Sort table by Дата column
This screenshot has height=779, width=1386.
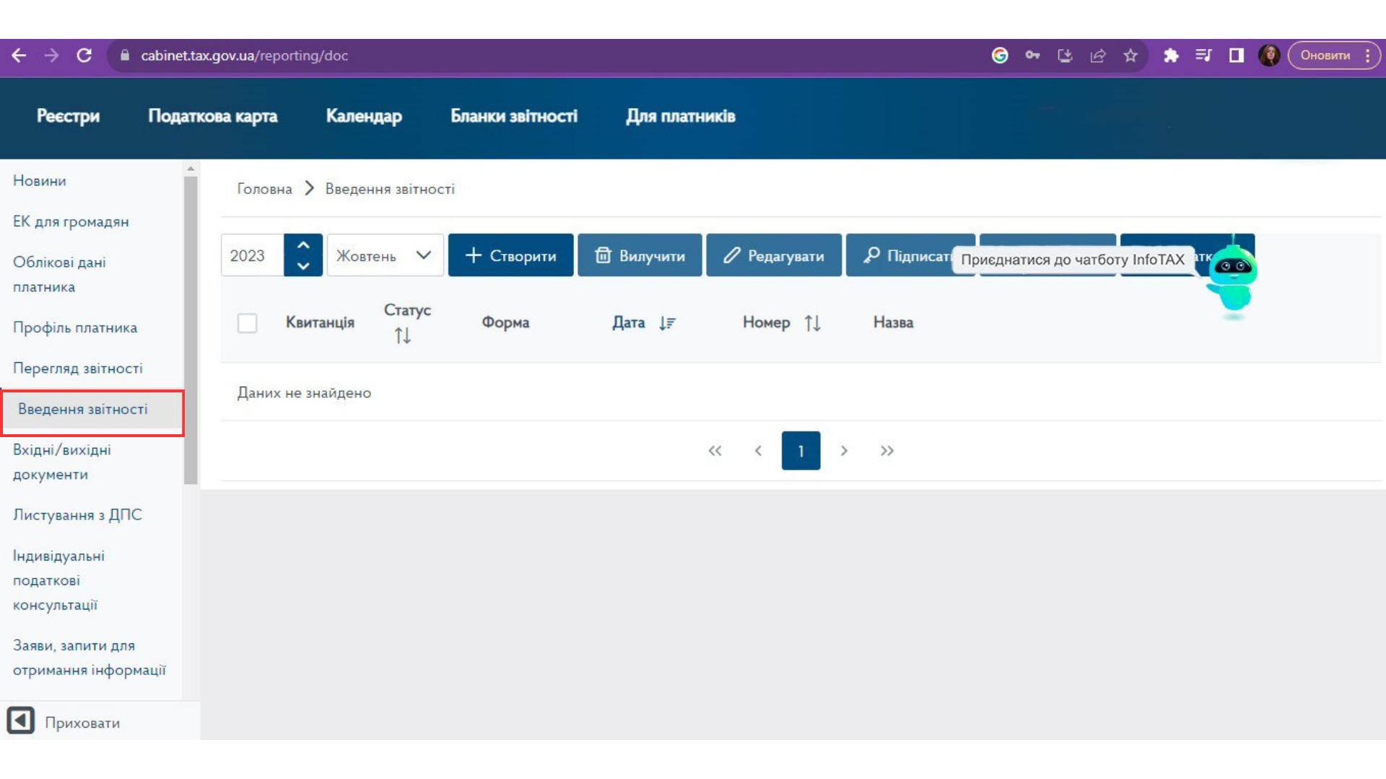click(x=667, y=323)
